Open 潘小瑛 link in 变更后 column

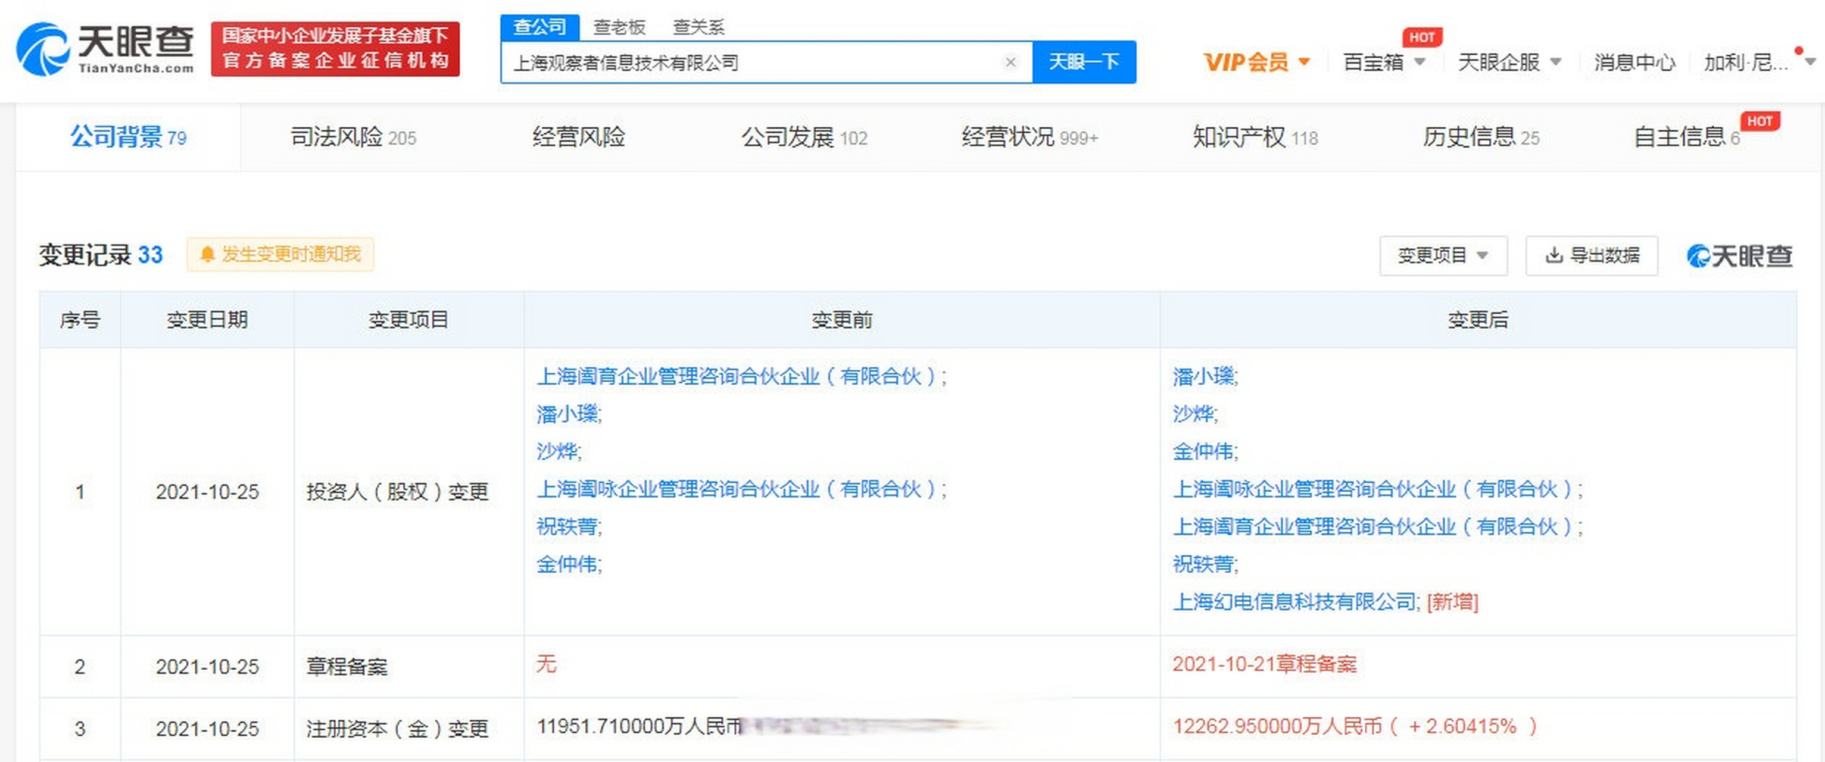tap(1203, 376)
